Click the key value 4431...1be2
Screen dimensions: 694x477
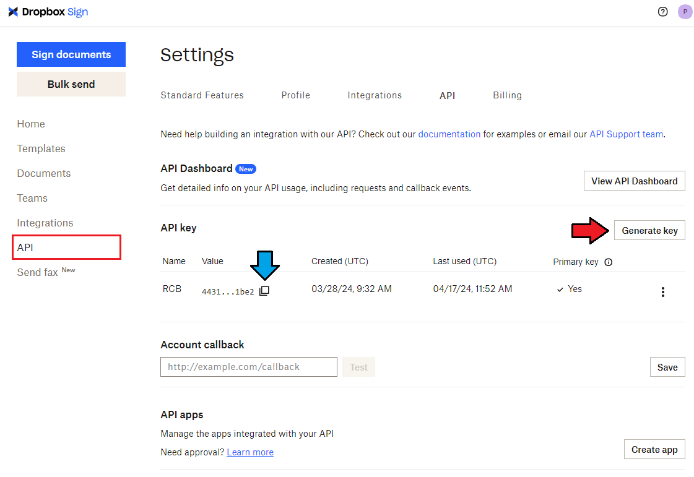click(228, 291)
